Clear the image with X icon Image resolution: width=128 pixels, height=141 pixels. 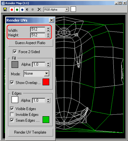click(39, 10)
